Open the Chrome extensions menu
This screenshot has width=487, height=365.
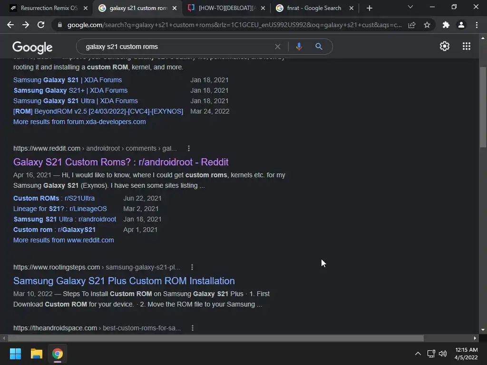[446, 25]
